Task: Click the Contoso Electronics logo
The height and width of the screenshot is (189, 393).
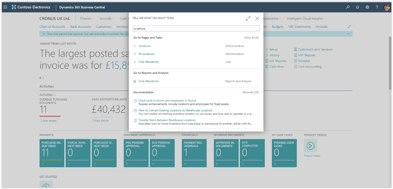Action: pos(14,7)
